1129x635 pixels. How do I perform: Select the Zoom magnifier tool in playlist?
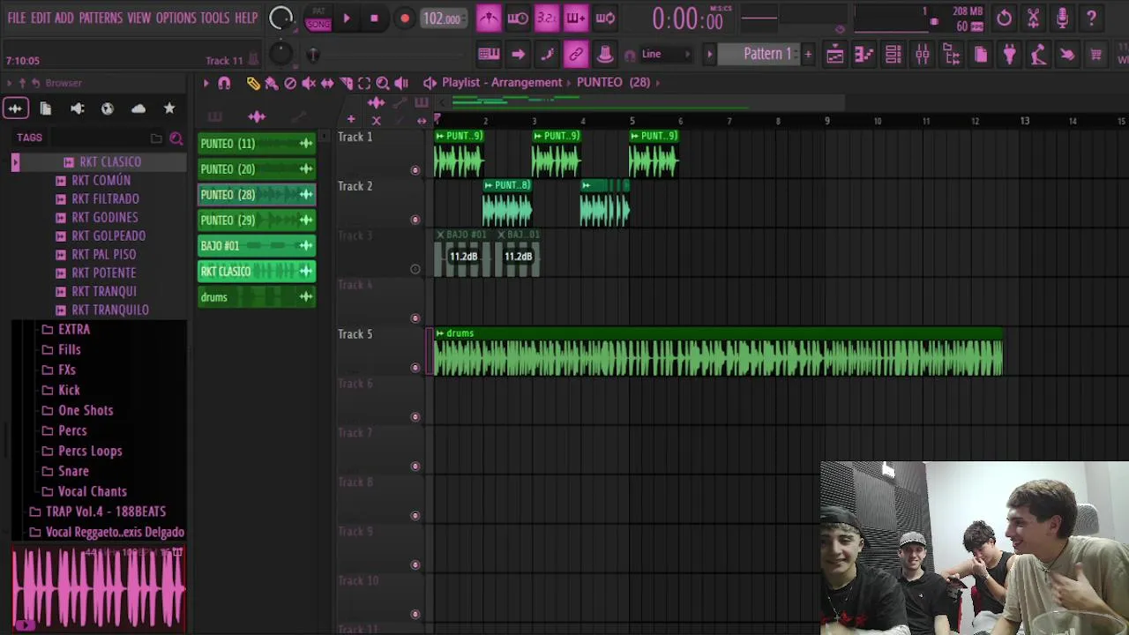(x=383, y=83)
